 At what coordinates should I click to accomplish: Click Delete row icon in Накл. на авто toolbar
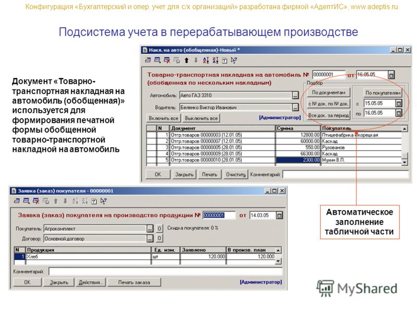tap(167, 60)
